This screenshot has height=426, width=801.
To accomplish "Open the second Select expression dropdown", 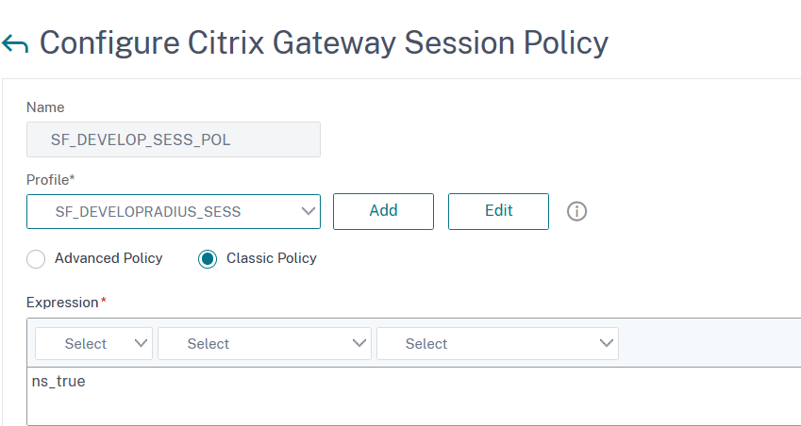I will 264,344.
